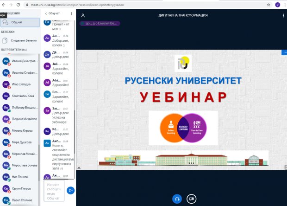Open the meeting options three-dot menu
The width and height of the screenshot is (287, 206).
coord(283,15)
